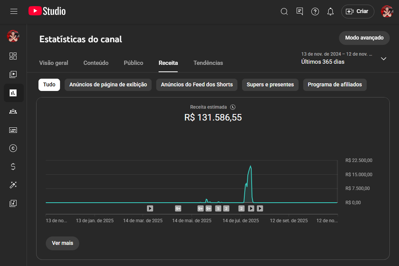This screenshot has height=266, width=399.
Task: Open the notifications bell
Action: coord(330,12)
